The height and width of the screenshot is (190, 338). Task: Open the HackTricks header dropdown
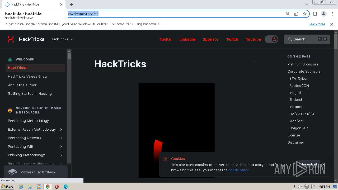[62, 39]
